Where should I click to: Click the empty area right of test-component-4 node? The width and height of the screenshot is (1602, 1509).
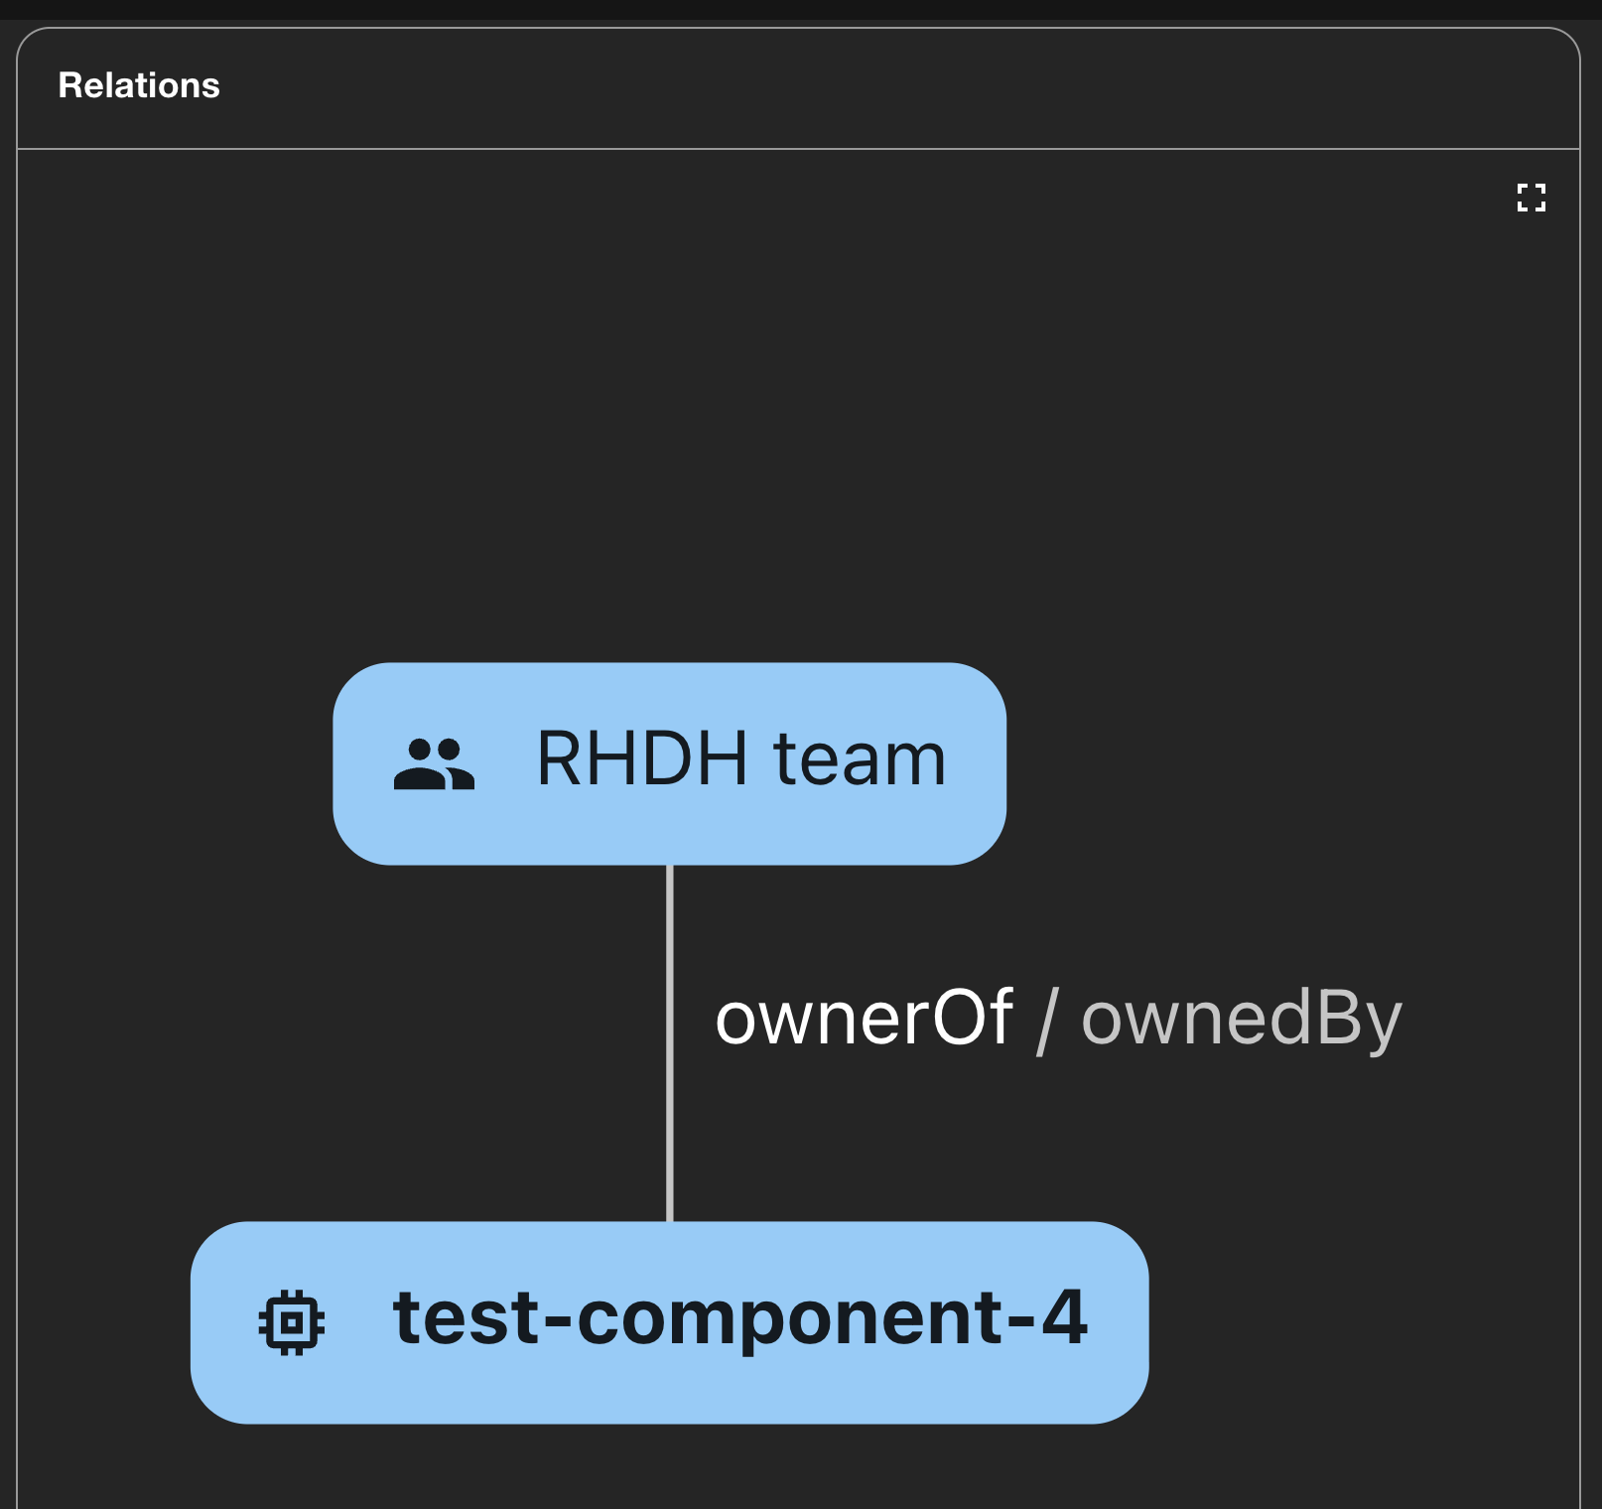click(1360, 1322)
